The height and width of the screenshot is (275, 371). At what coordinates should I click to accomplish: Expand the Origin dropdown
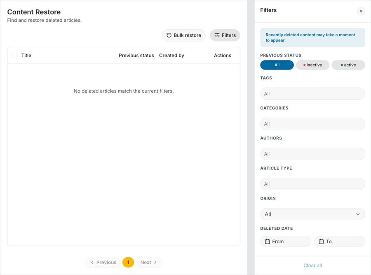pos(312,214)
